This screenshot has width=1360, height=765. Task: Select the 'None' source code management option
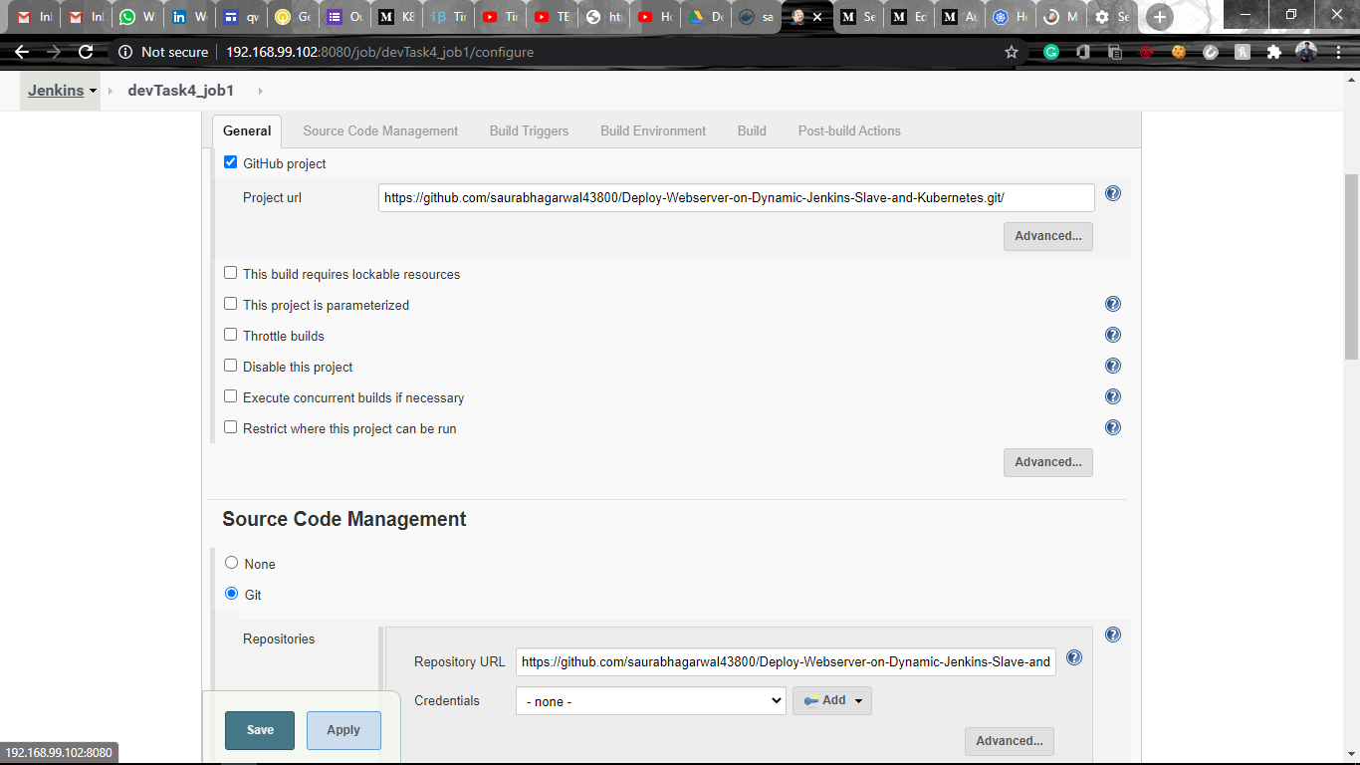coord(231,563)
